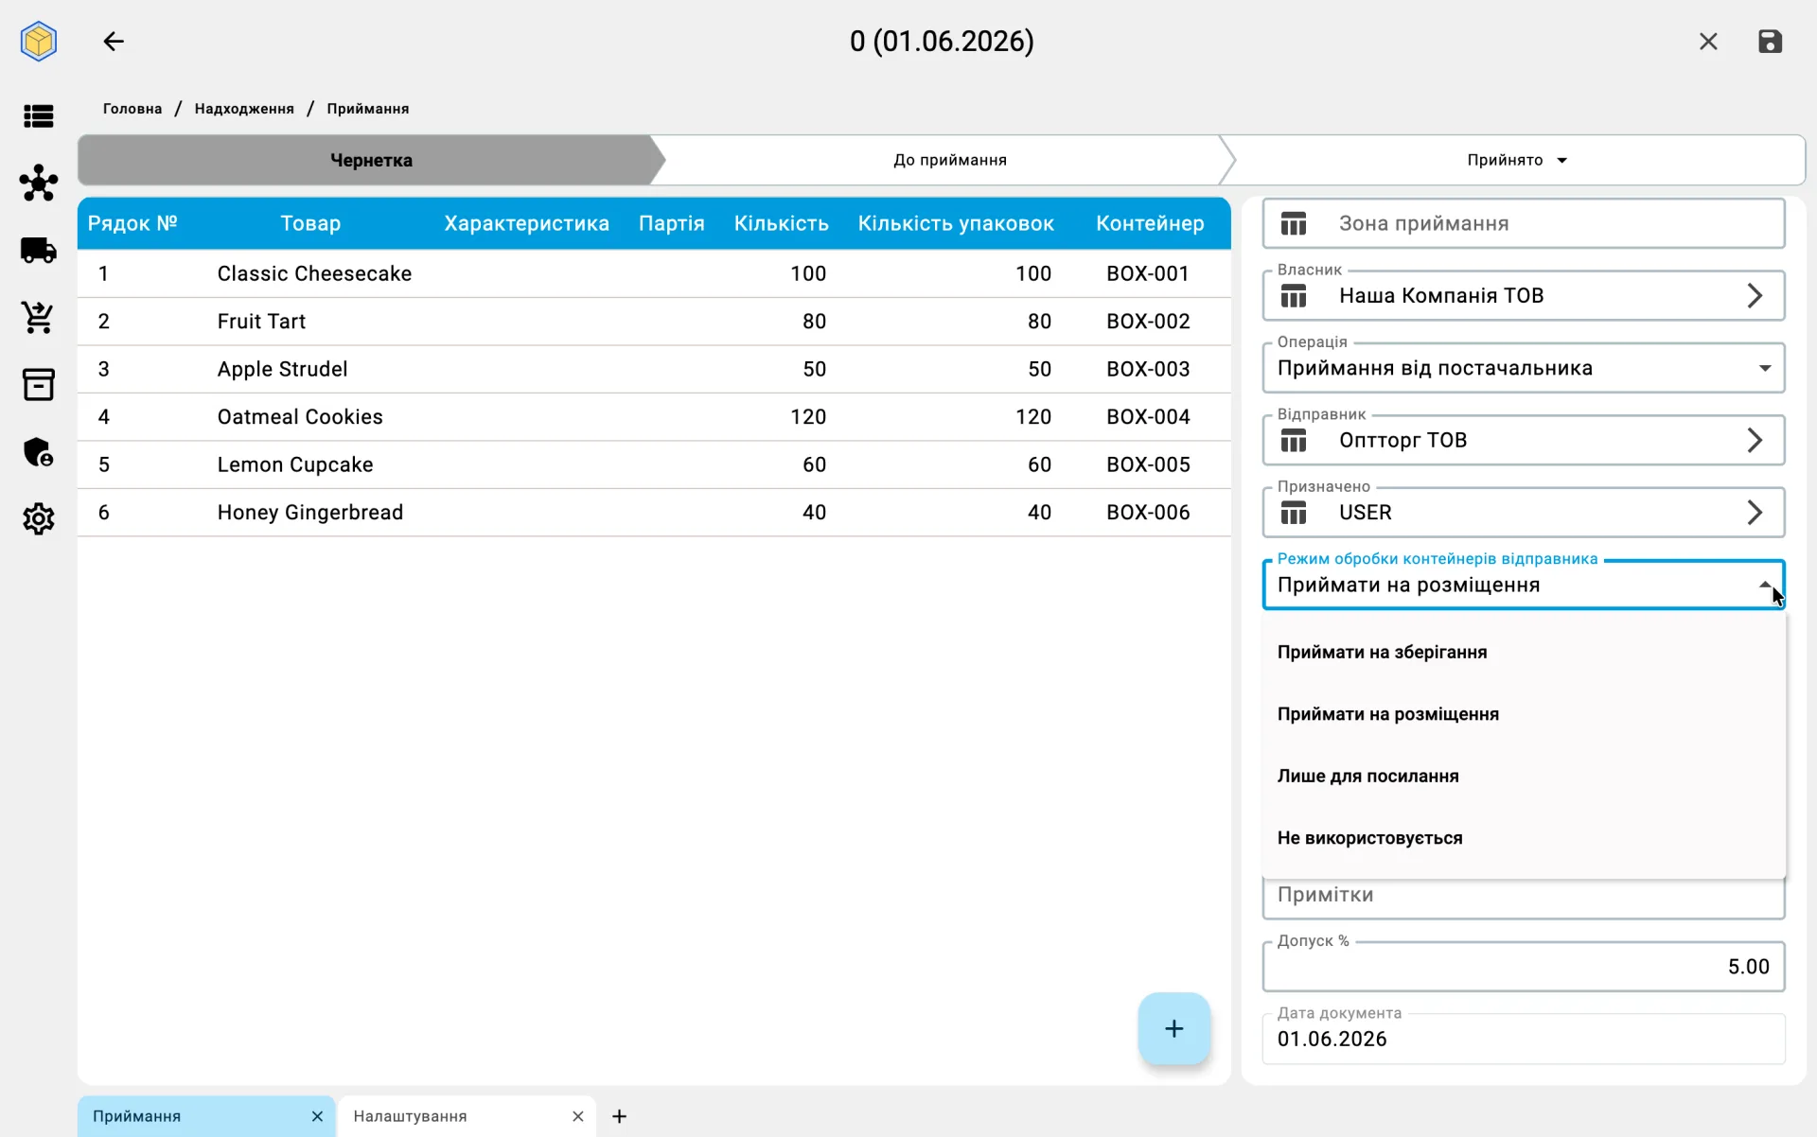Select the Classic Cheesecake row
This screenshot has height=1137, width=1817.
coord(654,273)
